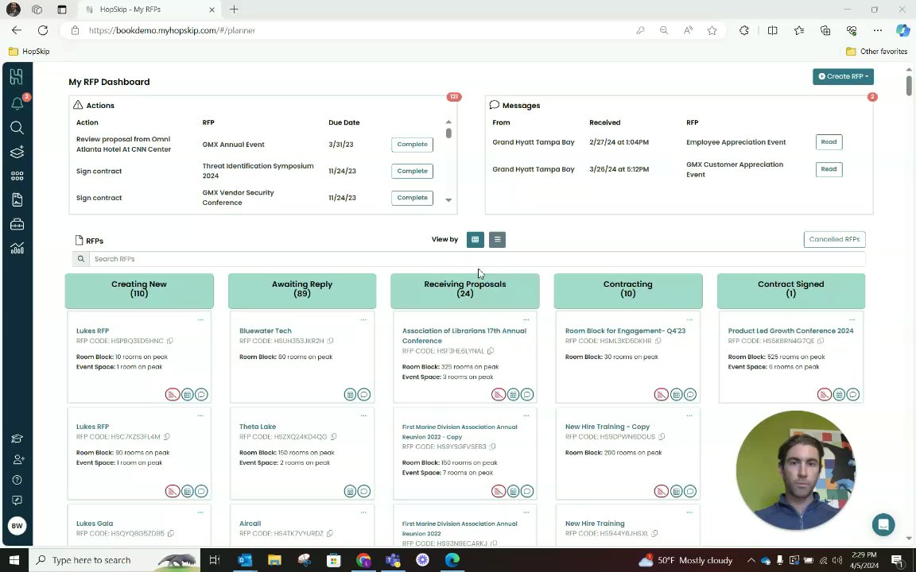This screenshot has width=916, height=572.
Task: Open the layers-plus icon in the sidebar
Action: click(17, 152)
